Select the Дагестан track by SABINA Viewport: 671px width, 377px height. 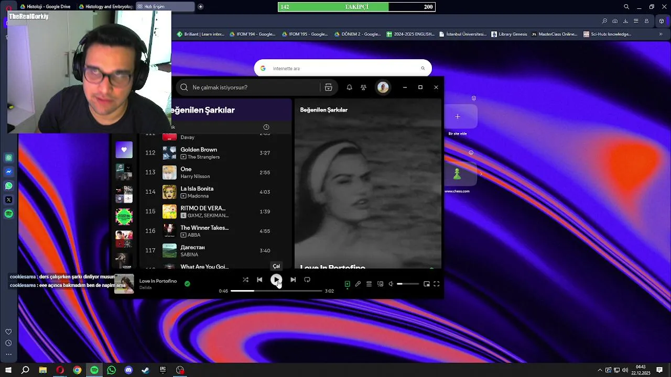pos(215,251)
